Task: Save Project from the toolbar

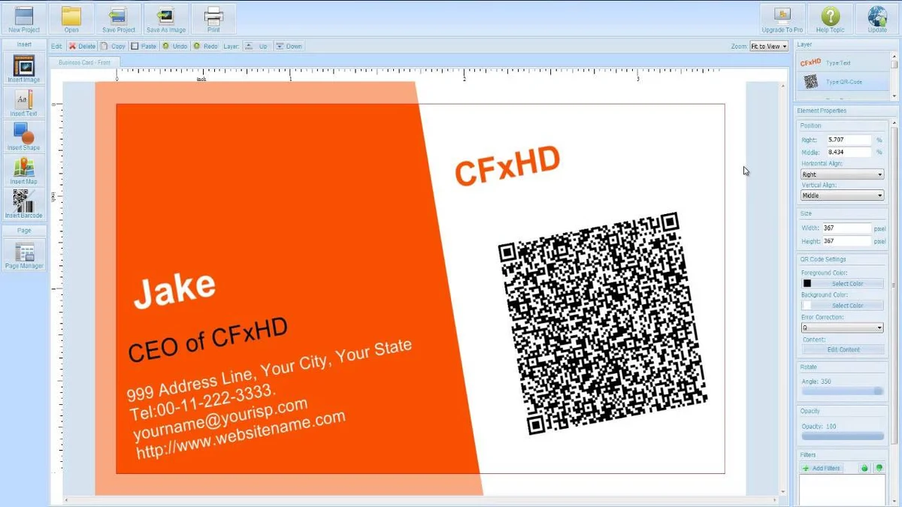Action: pyautogui.click(x=119, y=19)
